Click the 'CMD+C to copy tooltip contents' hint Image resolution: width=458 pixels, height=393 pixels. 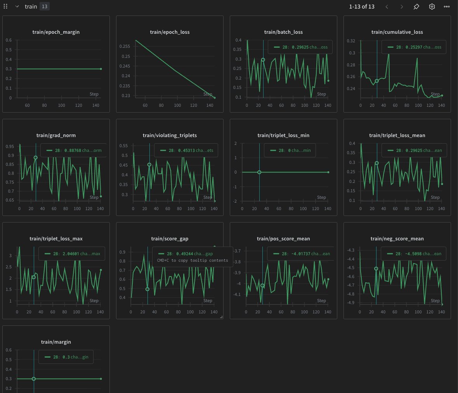(x=193, y=260)
